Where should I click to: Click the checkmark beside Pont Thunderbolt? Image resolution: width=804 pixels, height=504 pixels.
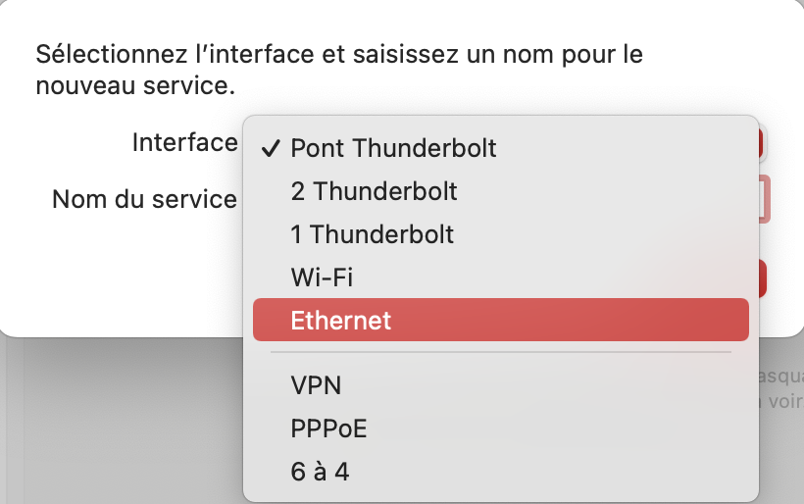click(271, 149)
